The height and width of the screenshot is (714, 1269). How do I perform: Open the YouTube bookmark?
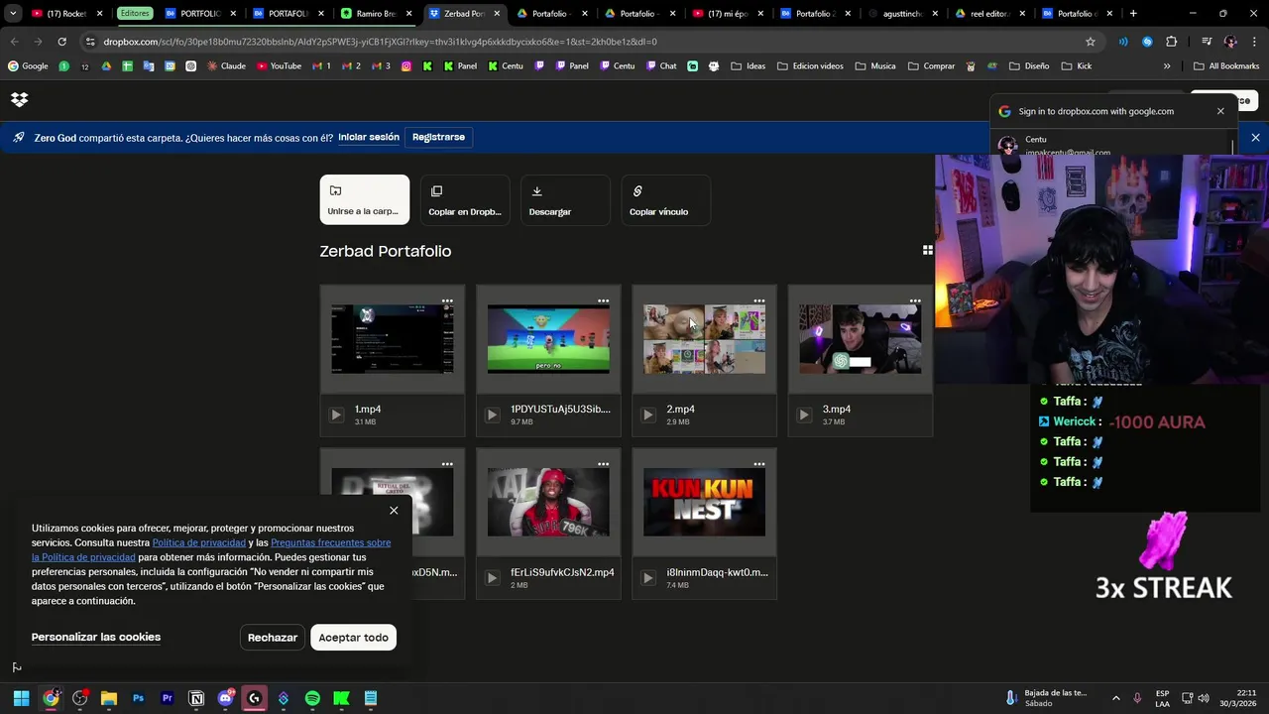point(279,66)
